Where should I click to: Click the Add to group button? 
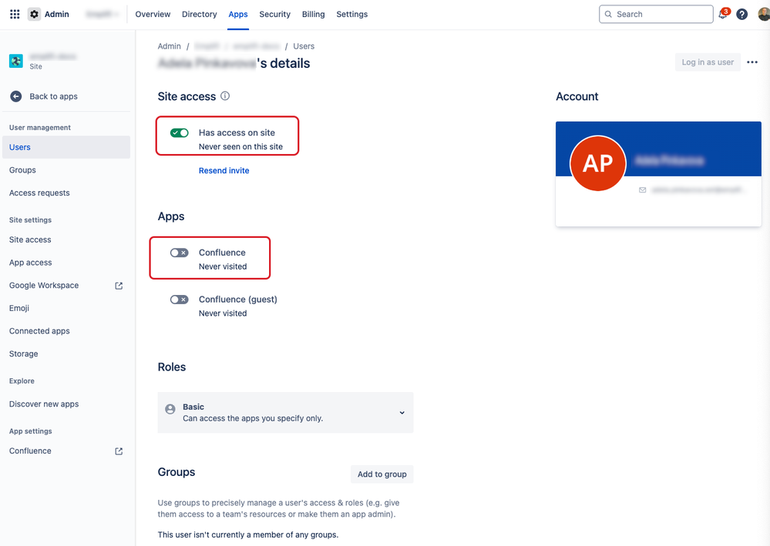382,474
